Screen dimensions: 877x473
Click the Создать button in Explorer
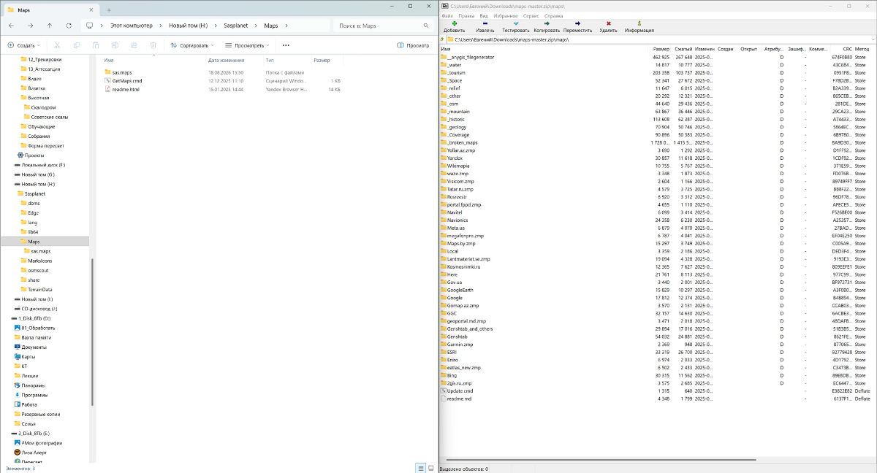click(24, 45)
